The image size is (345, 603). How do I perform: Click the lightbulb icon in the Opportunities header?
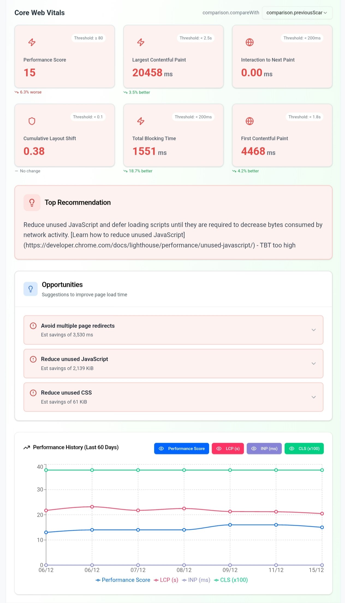pyautogui.click(x=31, y=289)
